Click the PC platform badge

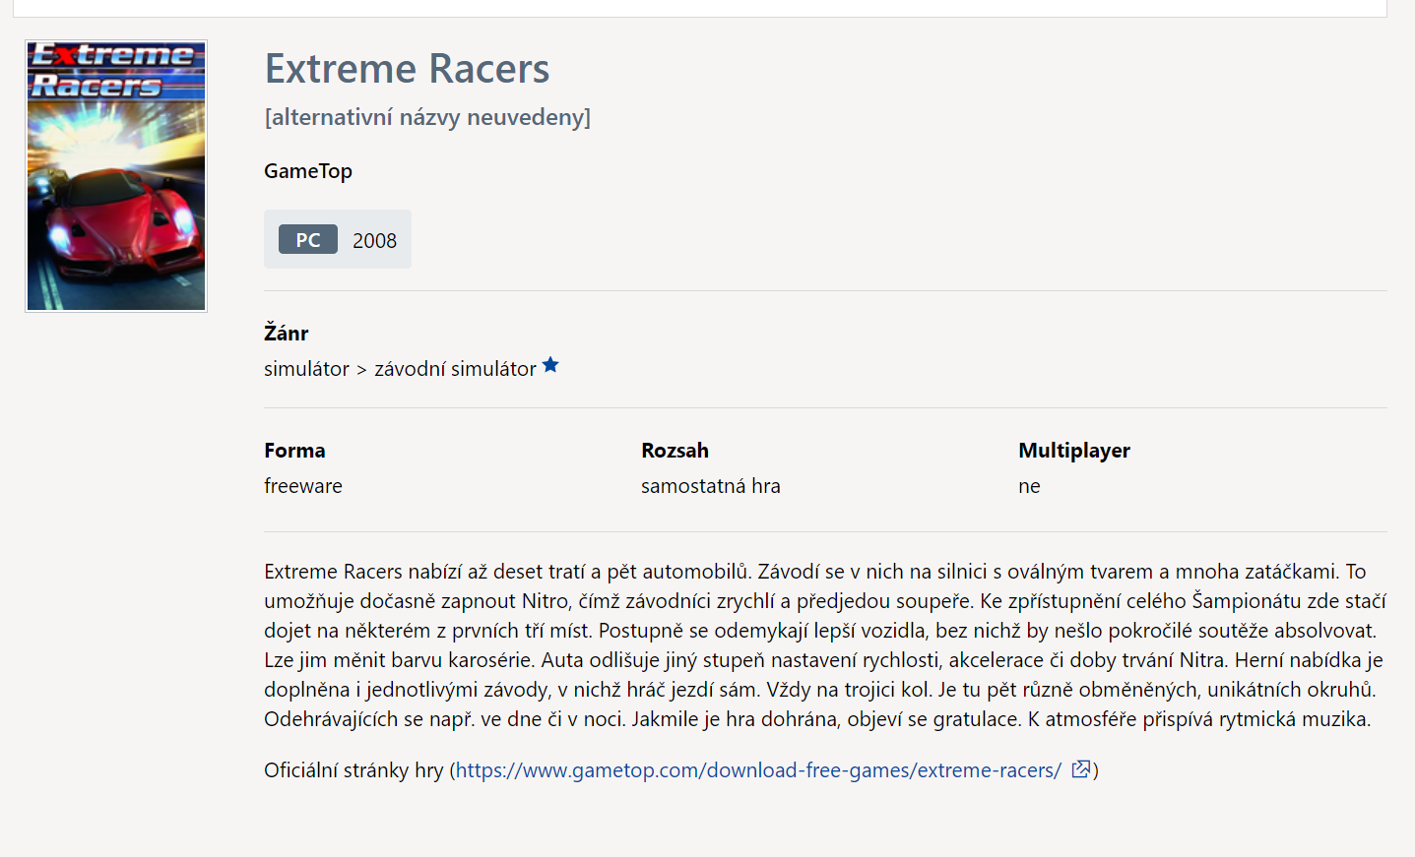pyautogui.click(x=308, y=240)
